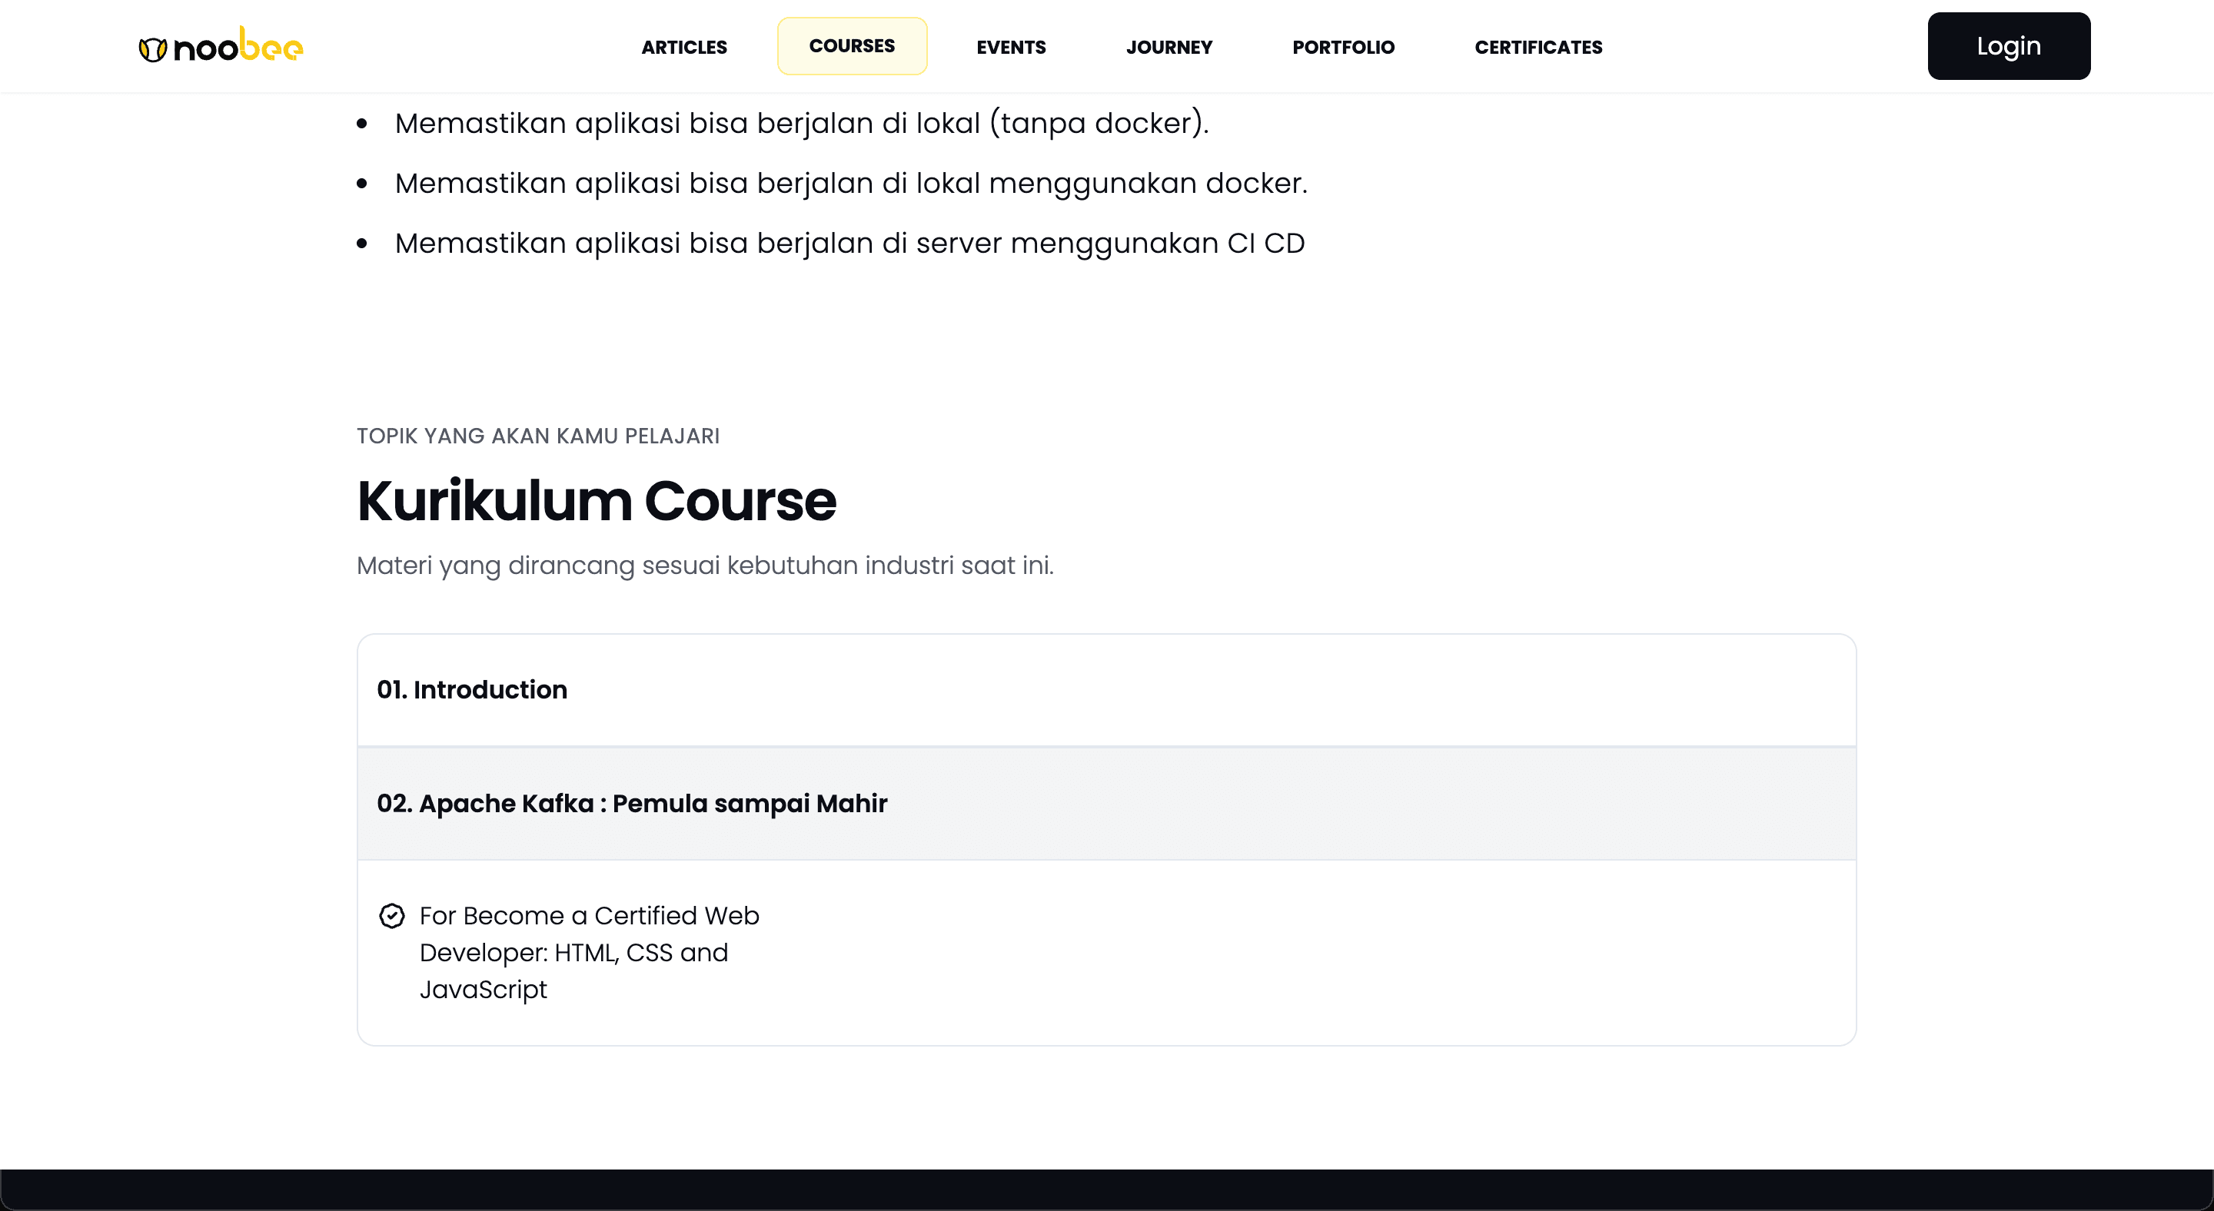2214x1211 pixels.
Task: Click the CI CD bullet point text
Action: click(849, 242)
